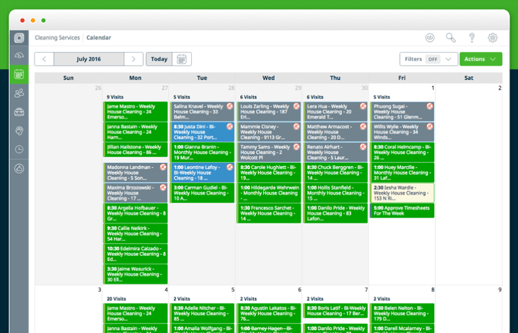The width and height of the screenshot is (518, 333).
Task: Open Matthew Armacost weekly cleaning visit
Action: 336,132
